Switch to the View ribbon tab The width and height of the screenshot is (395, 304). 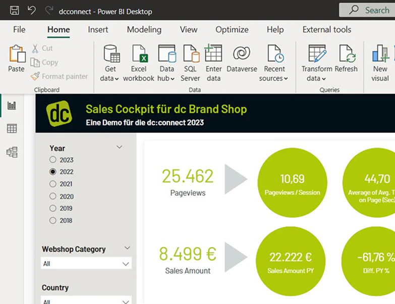[x=189, y=29]
